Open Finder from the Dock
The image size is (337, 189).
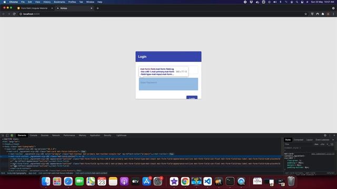pos(46,182)
